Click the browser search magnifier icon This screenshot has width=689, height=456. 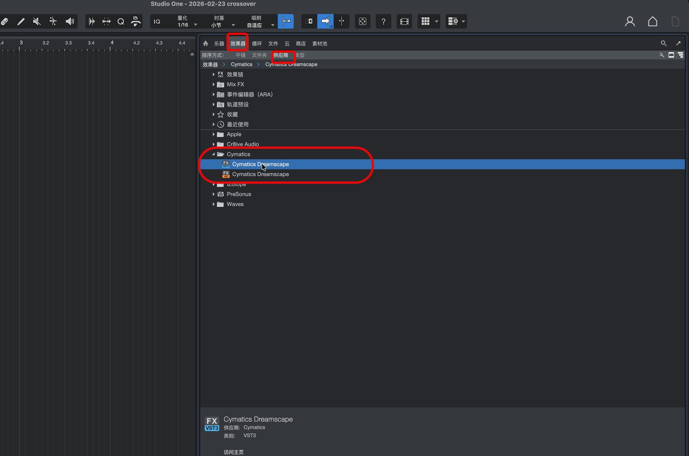pyautogui.click(x=664, y=43)
